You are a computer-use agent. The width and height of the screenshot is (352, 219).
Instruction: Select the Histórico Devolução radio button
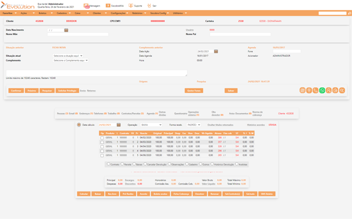click(212, 164)
